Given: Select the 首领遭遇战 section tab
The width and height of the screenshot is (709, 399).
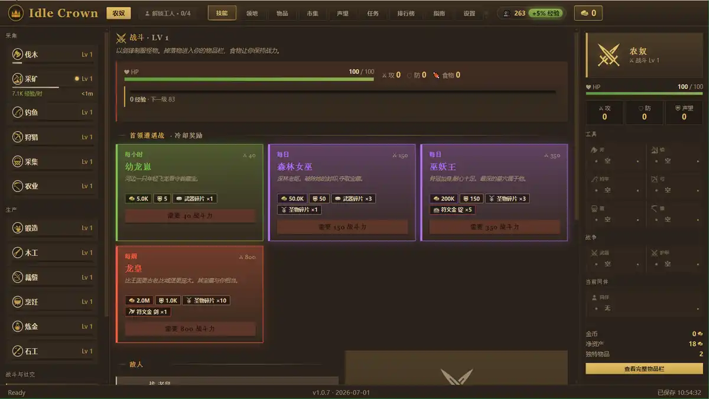Looking at the screenshot, I should 147,136.
